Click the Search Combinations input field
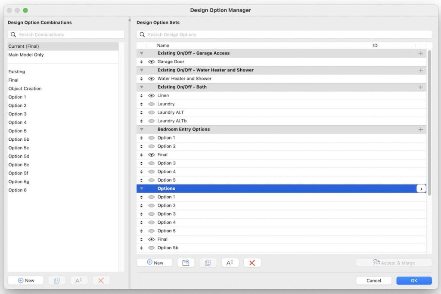Screen dimensions: 441x294 [65, 34]
